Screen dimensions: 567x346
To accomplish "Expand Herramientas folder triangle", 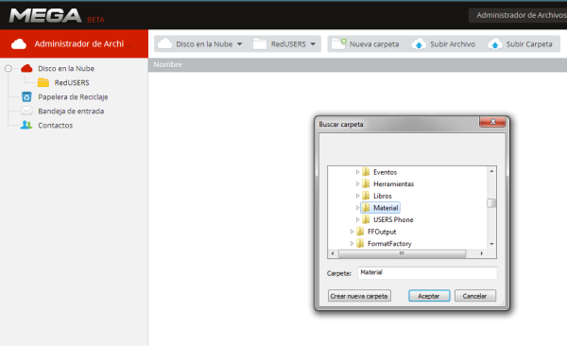I will [357, 183].
